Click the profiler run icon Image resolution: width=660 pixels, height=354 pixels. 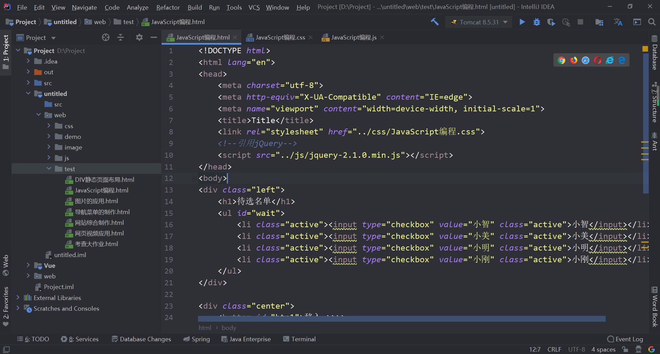point(566,22)
